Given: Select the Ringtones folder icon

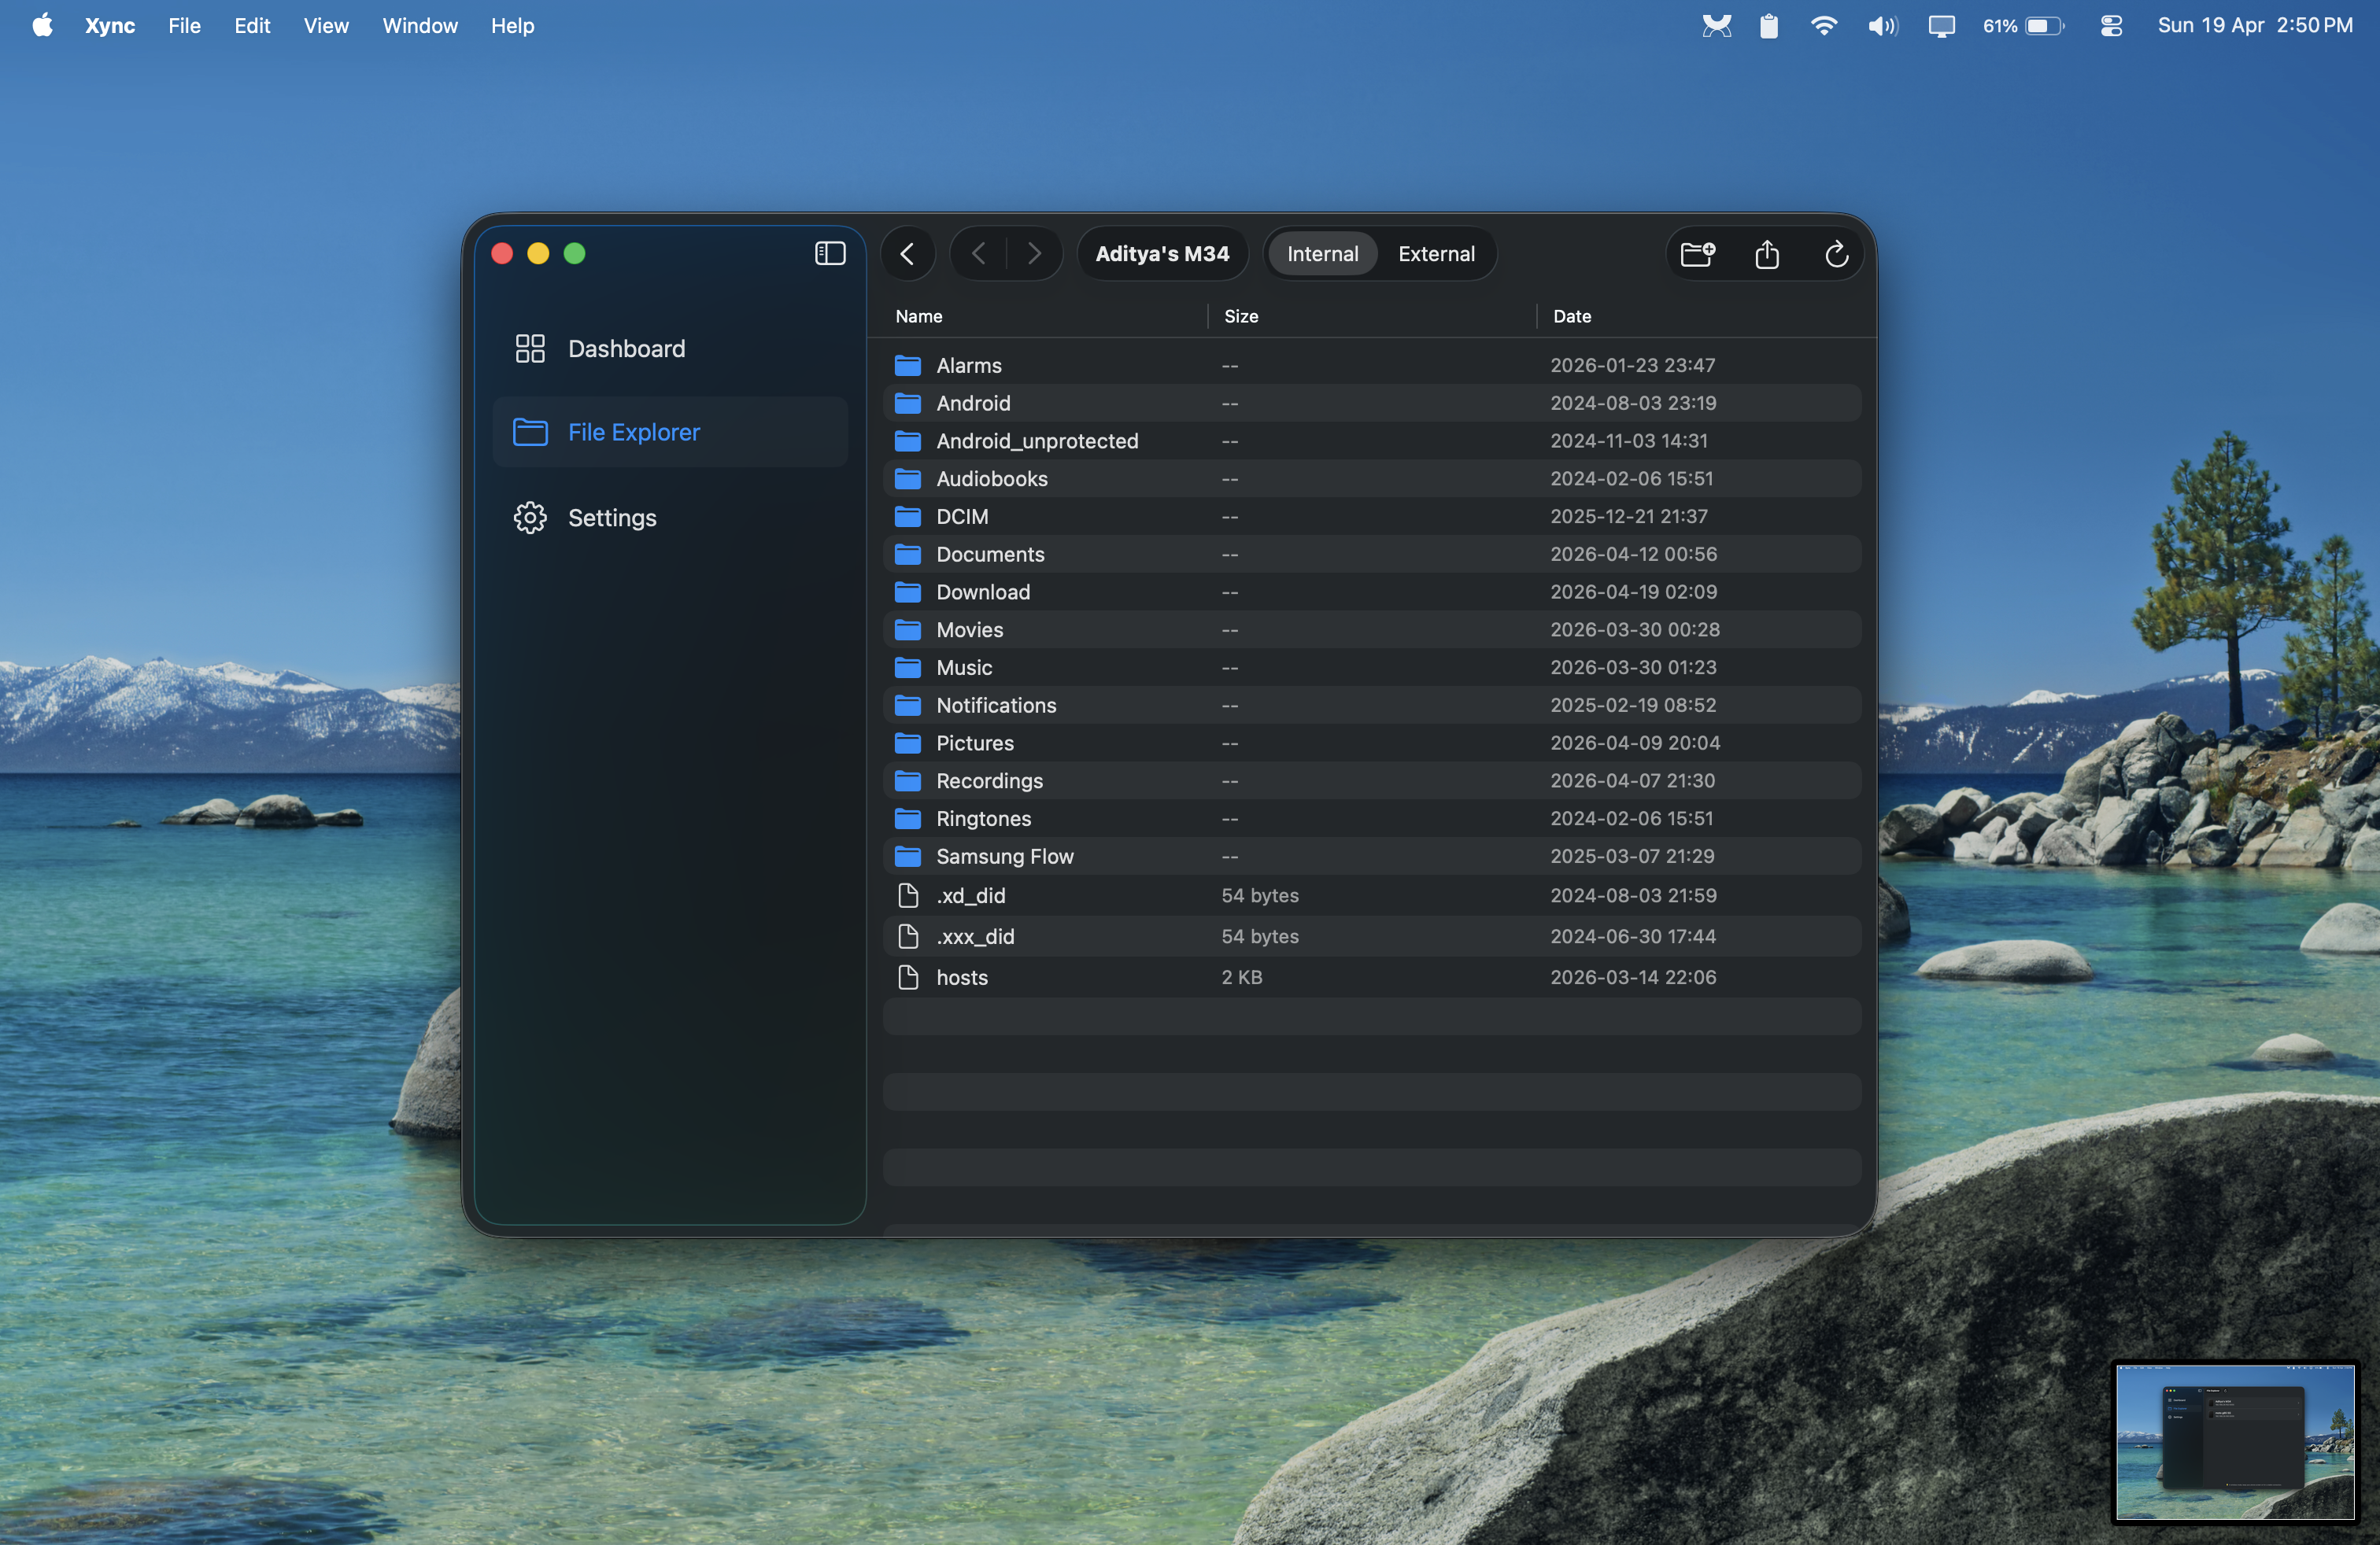Looking at the screenshot, I should point(908,818).
